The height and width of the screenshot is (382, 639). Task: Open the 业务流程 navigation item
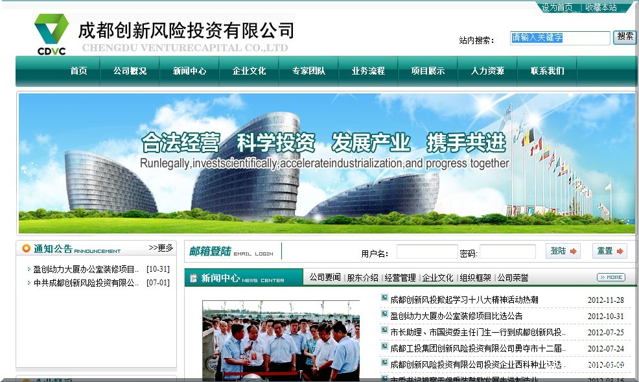click(368, 71)
